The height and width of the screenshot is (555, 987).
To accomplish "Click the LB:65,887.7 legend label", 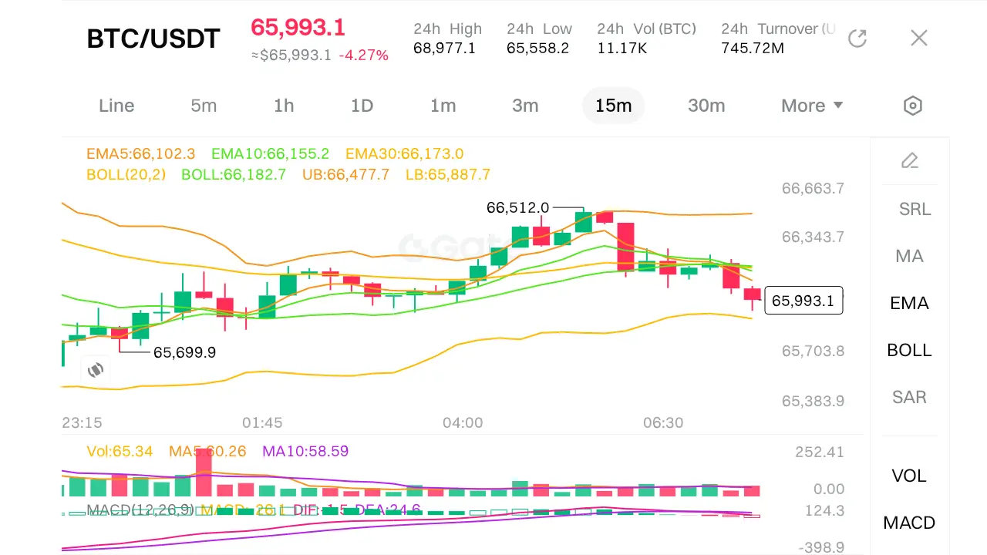I will (448, 175).
